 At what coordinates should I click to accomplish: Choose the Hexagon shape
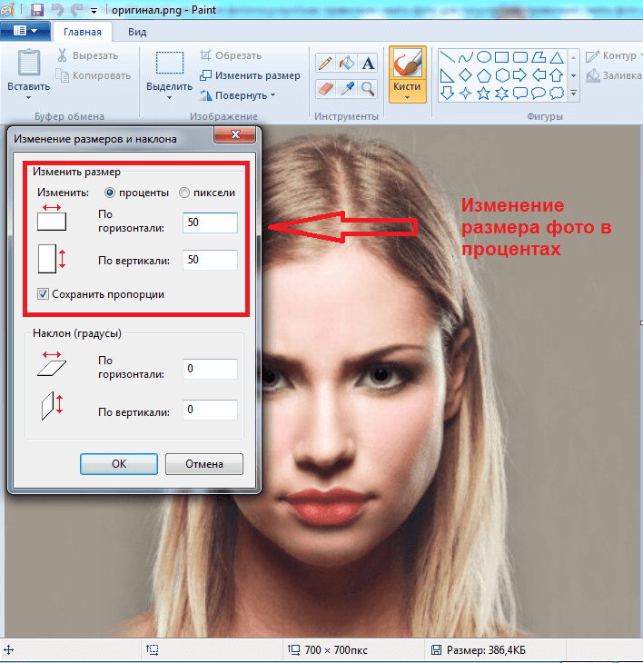tap(502, 75)
